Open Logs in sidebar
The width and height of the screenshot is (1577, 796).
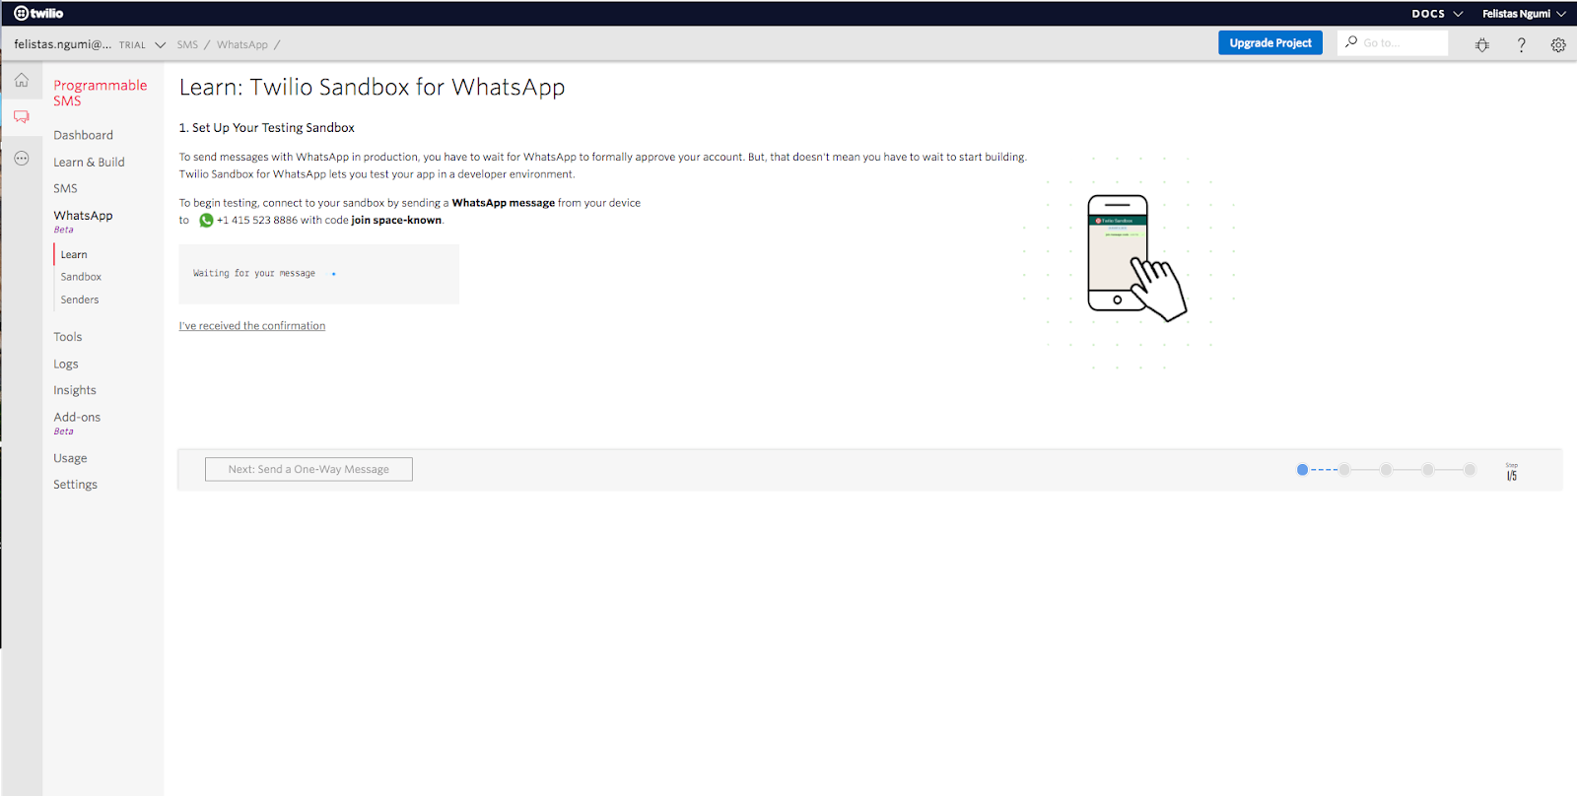coord(65,364)
